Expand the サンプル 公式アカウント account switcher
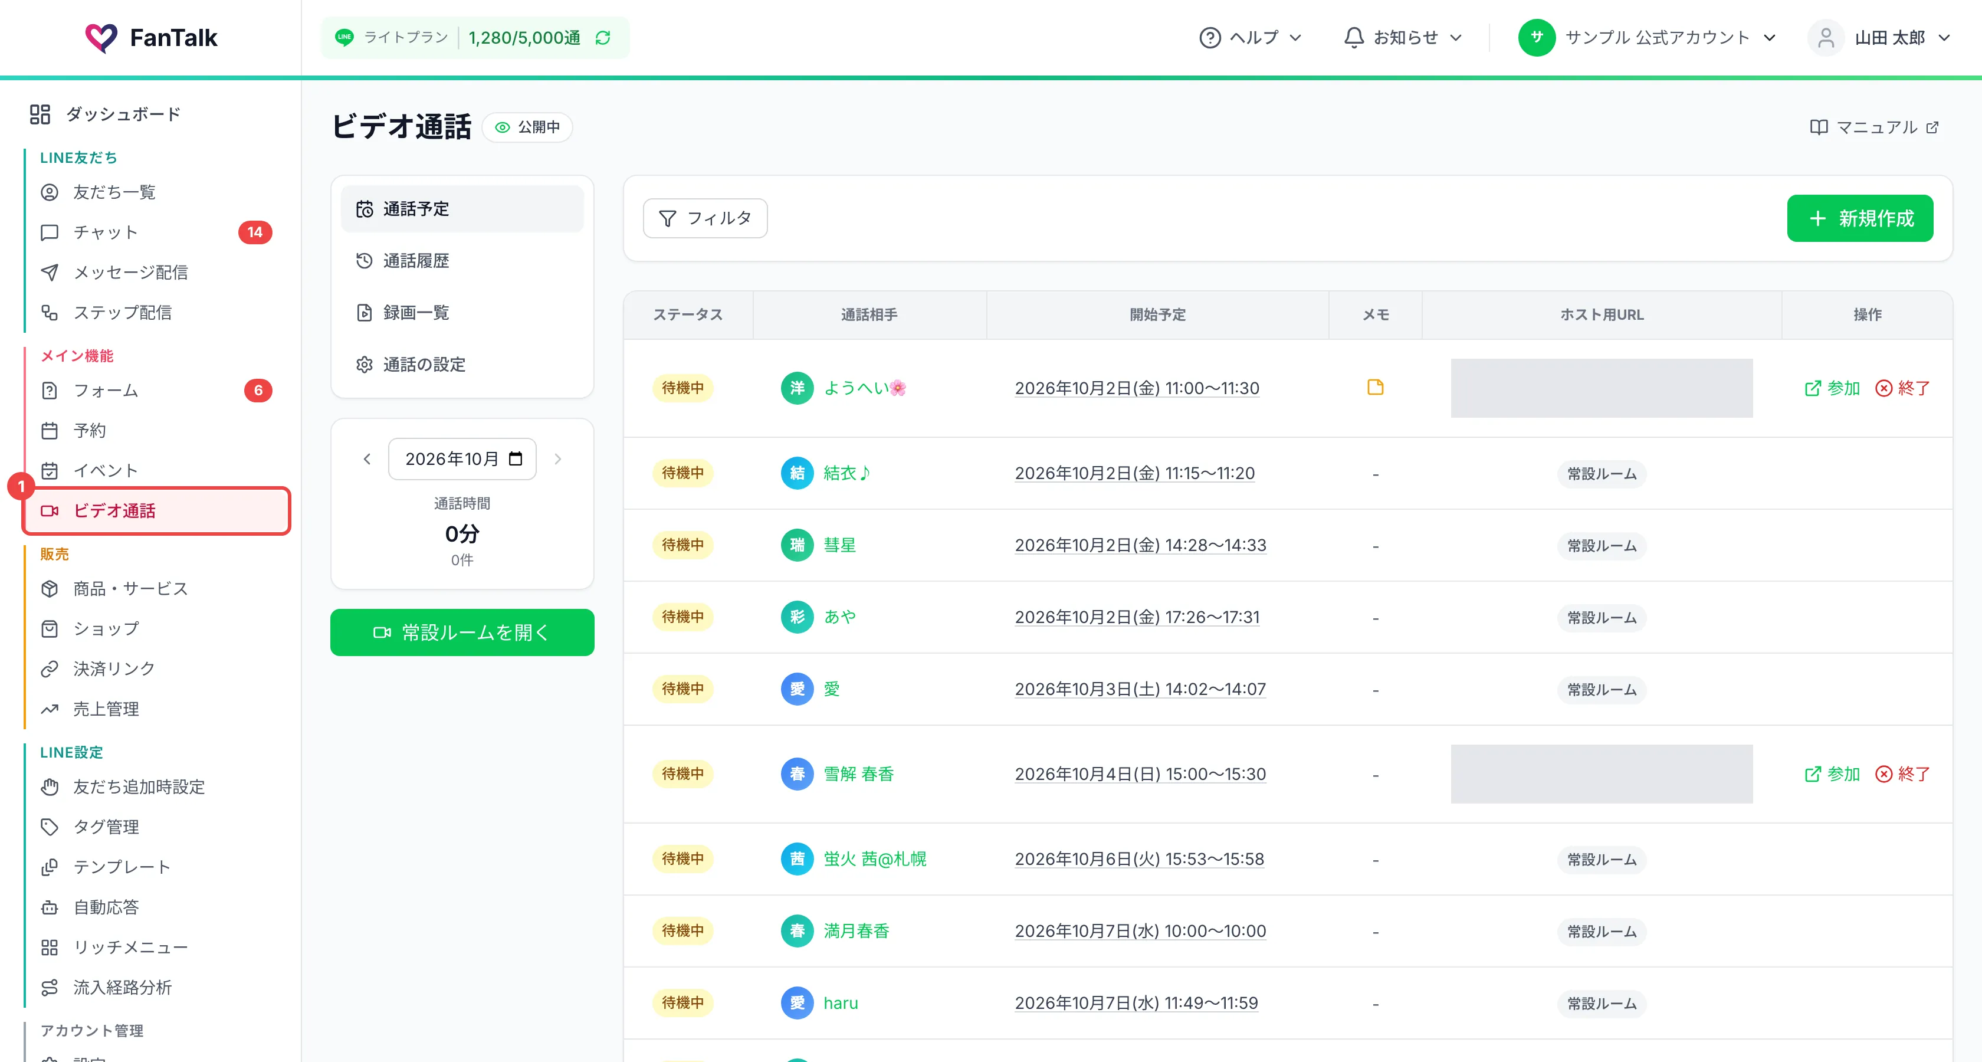The width and height of the screenshot is (1982, 1062). click(x=1648, y=38)
